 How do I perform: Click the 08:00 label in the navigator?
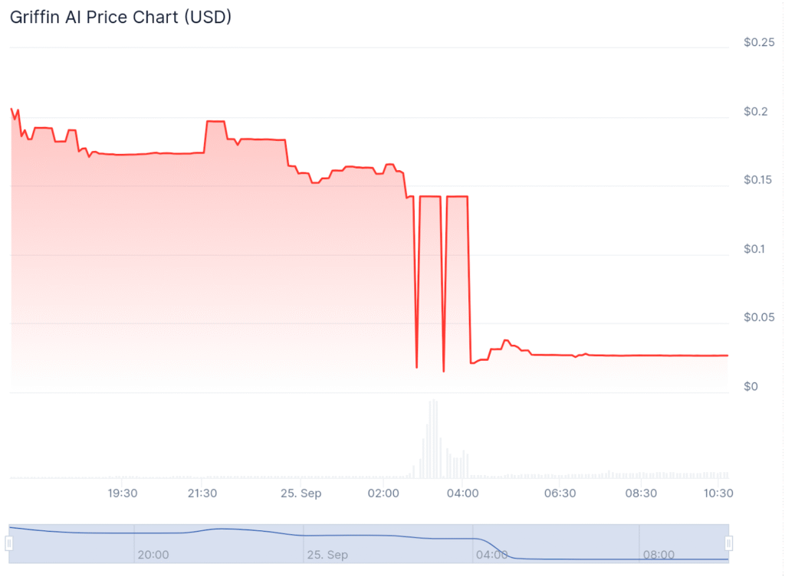659,554
